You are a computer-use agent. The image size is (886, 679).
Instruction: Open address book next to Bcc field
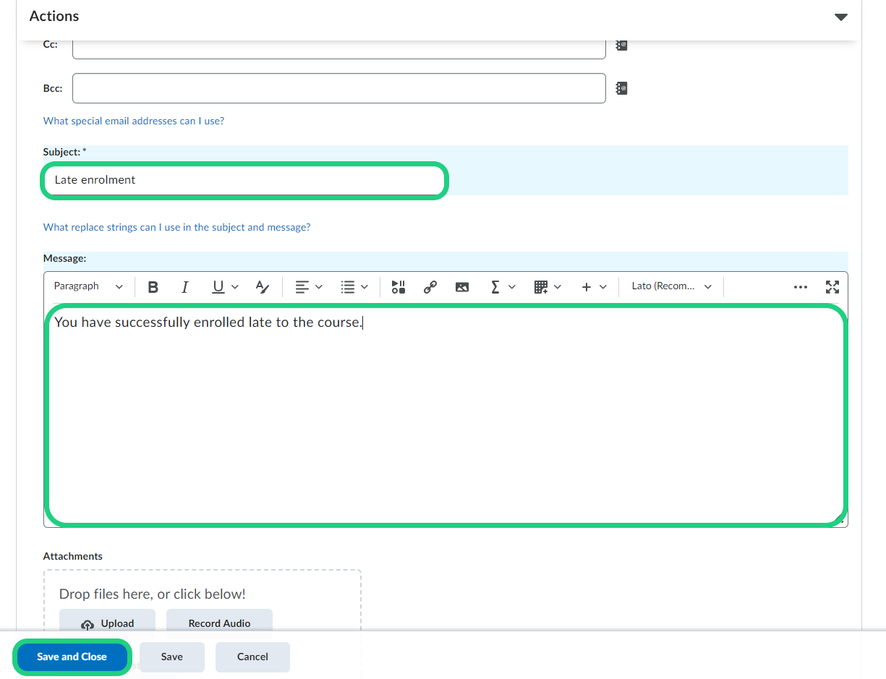[x=621, y=88]
